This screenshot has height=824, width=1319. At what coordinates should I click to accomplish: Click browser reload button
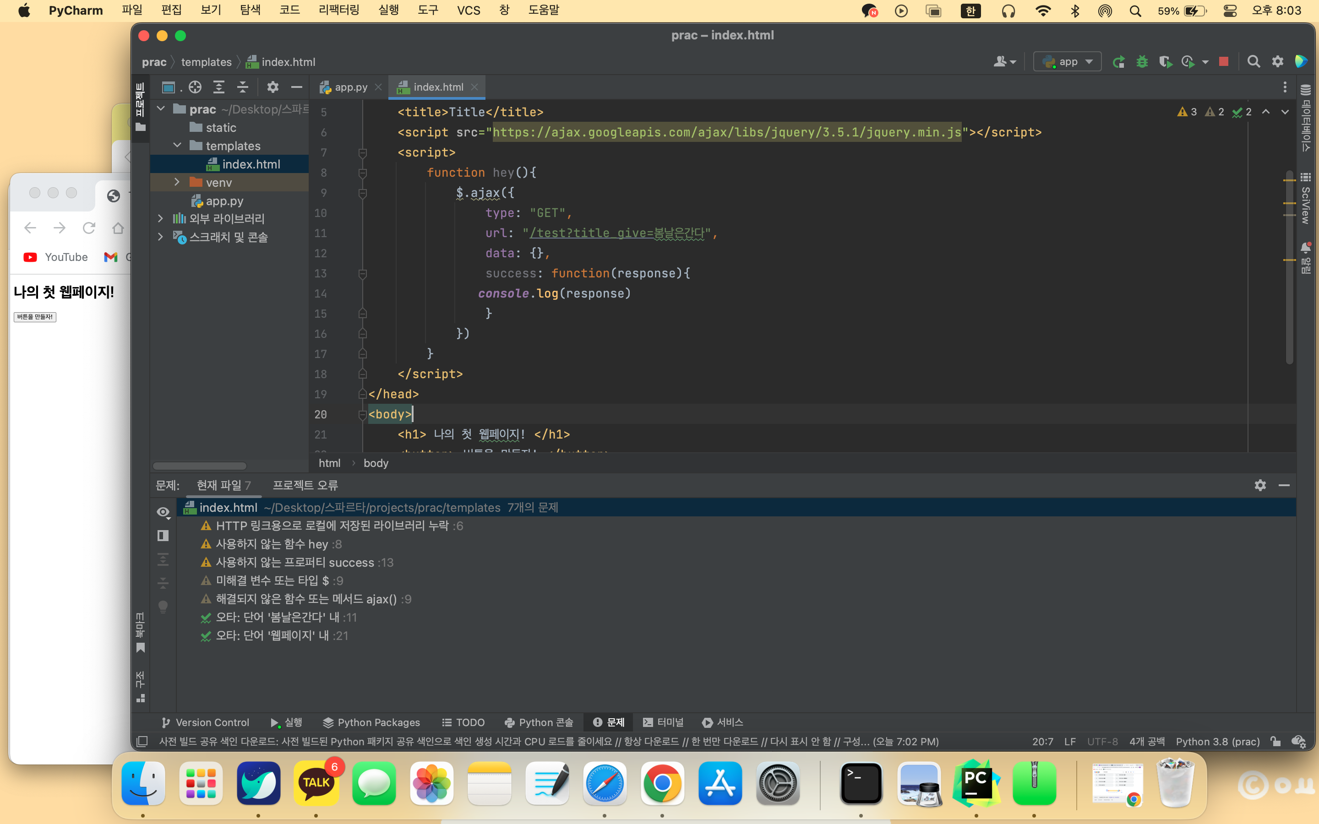pos(89,228)
